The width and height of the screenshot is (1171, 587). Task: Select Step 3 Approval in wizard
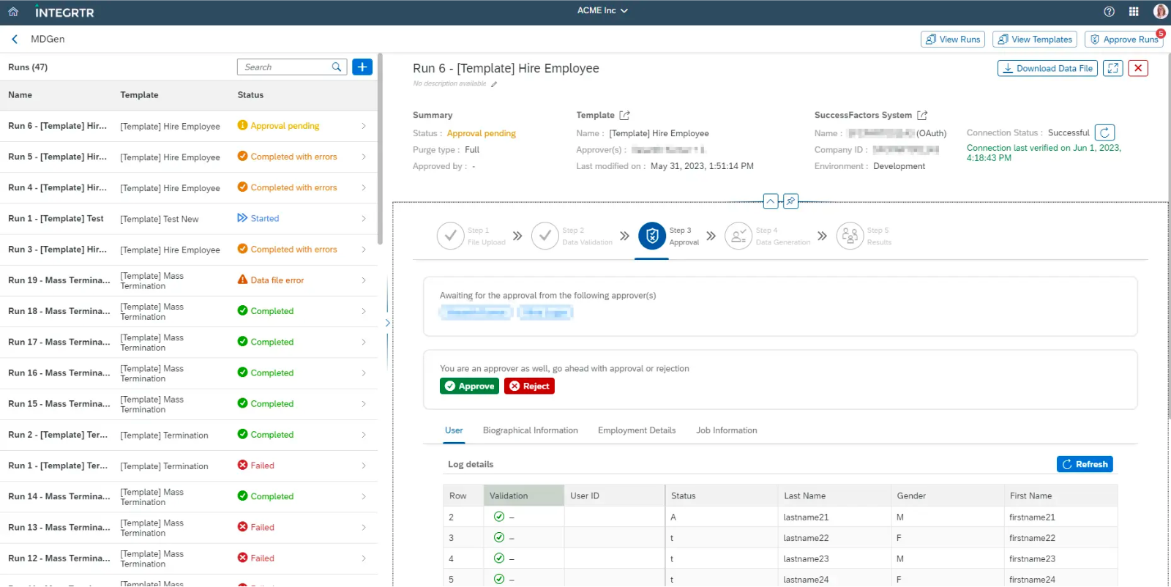click(x=652, y=236)
